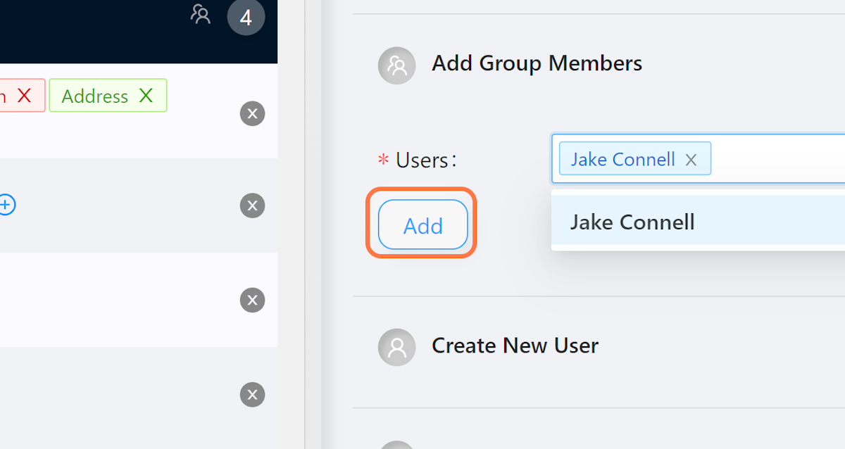The width and height of the screenshot is (845, 449).
Task: Expand the Create New User section
Action: point(515,346)
